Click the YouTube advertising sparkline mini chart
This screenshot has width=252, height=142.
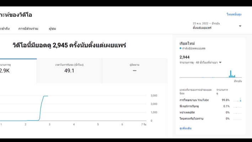click(x=237, y=100)
